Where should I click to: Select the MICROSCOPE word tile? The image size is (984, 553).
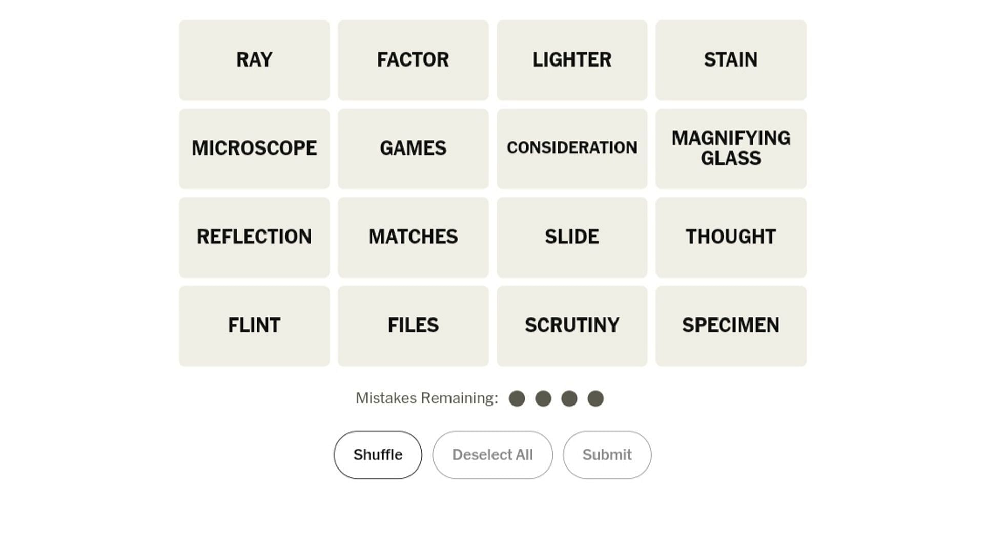(254, 148)
